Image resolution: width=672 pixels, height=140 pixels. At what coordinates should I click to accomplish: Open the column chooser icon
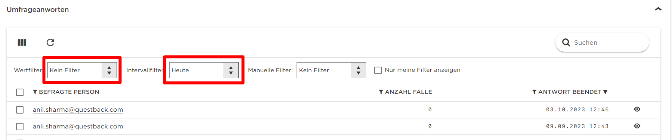pyautogui.click(x=22, y=42)
